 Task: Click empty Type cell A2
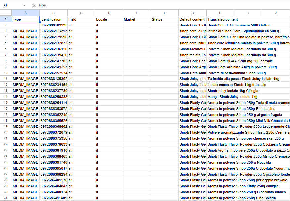[26, 25]
